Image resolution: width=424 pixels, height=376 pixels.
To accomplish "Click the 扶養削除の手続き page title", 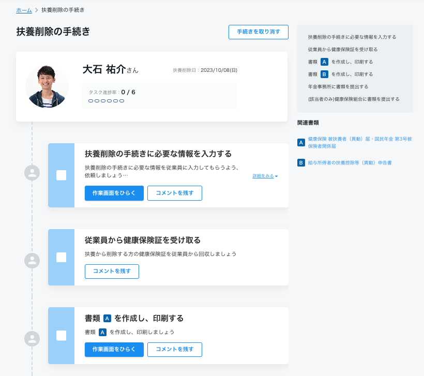I will [x=53, y=32].
